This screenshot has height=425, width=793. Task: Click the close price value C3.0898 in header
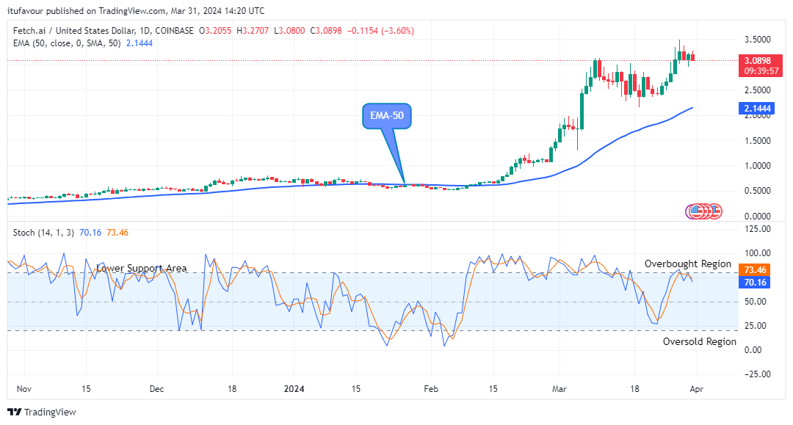pos(326,31)
